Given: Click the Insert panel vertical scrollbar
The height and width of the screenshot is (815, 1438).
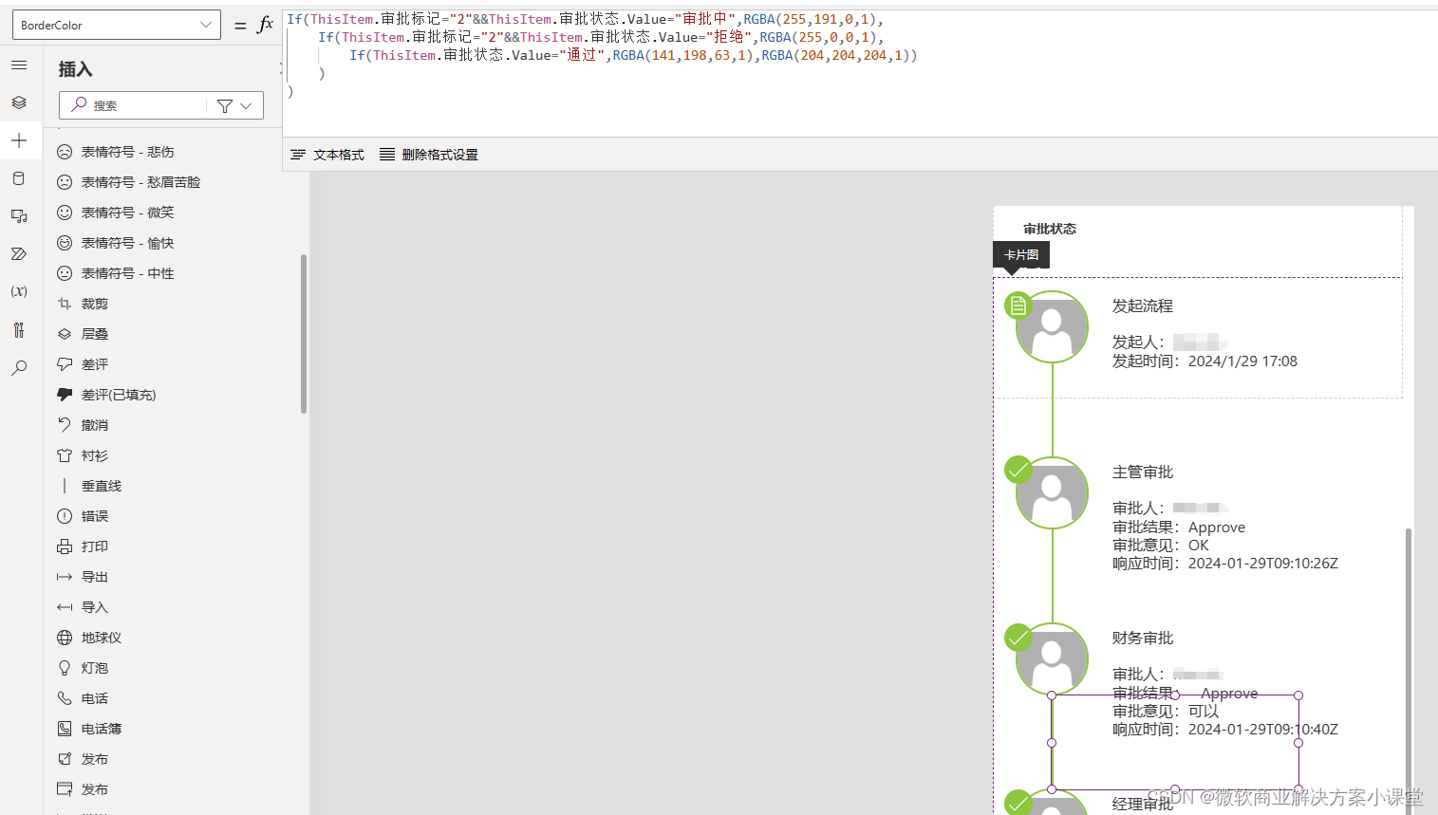Looking at the screenshot, I should (x=304, y=334).
